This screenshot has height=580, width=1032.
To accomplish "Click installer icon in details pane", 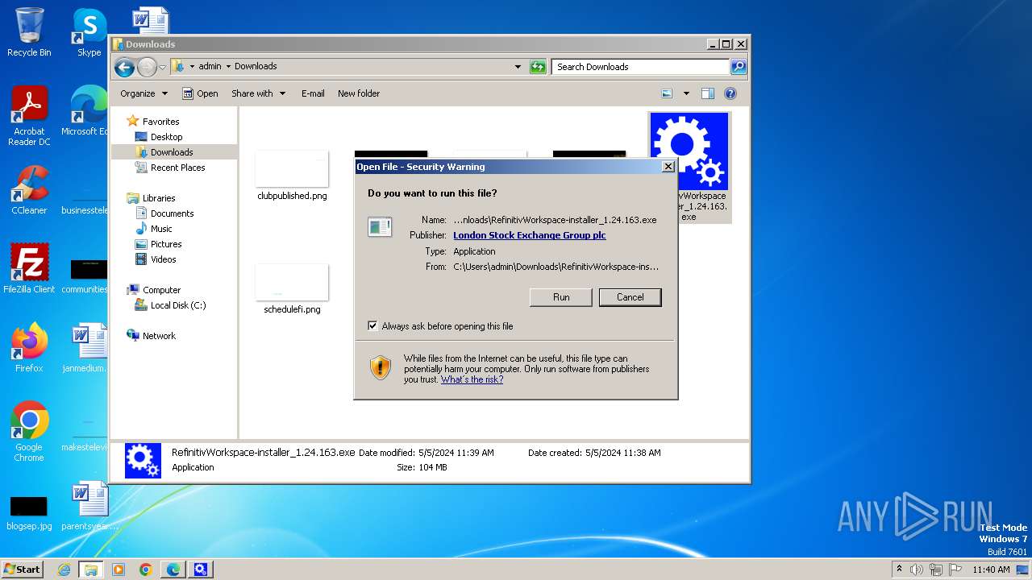I will pyautogui.click(x=143, y=461).
